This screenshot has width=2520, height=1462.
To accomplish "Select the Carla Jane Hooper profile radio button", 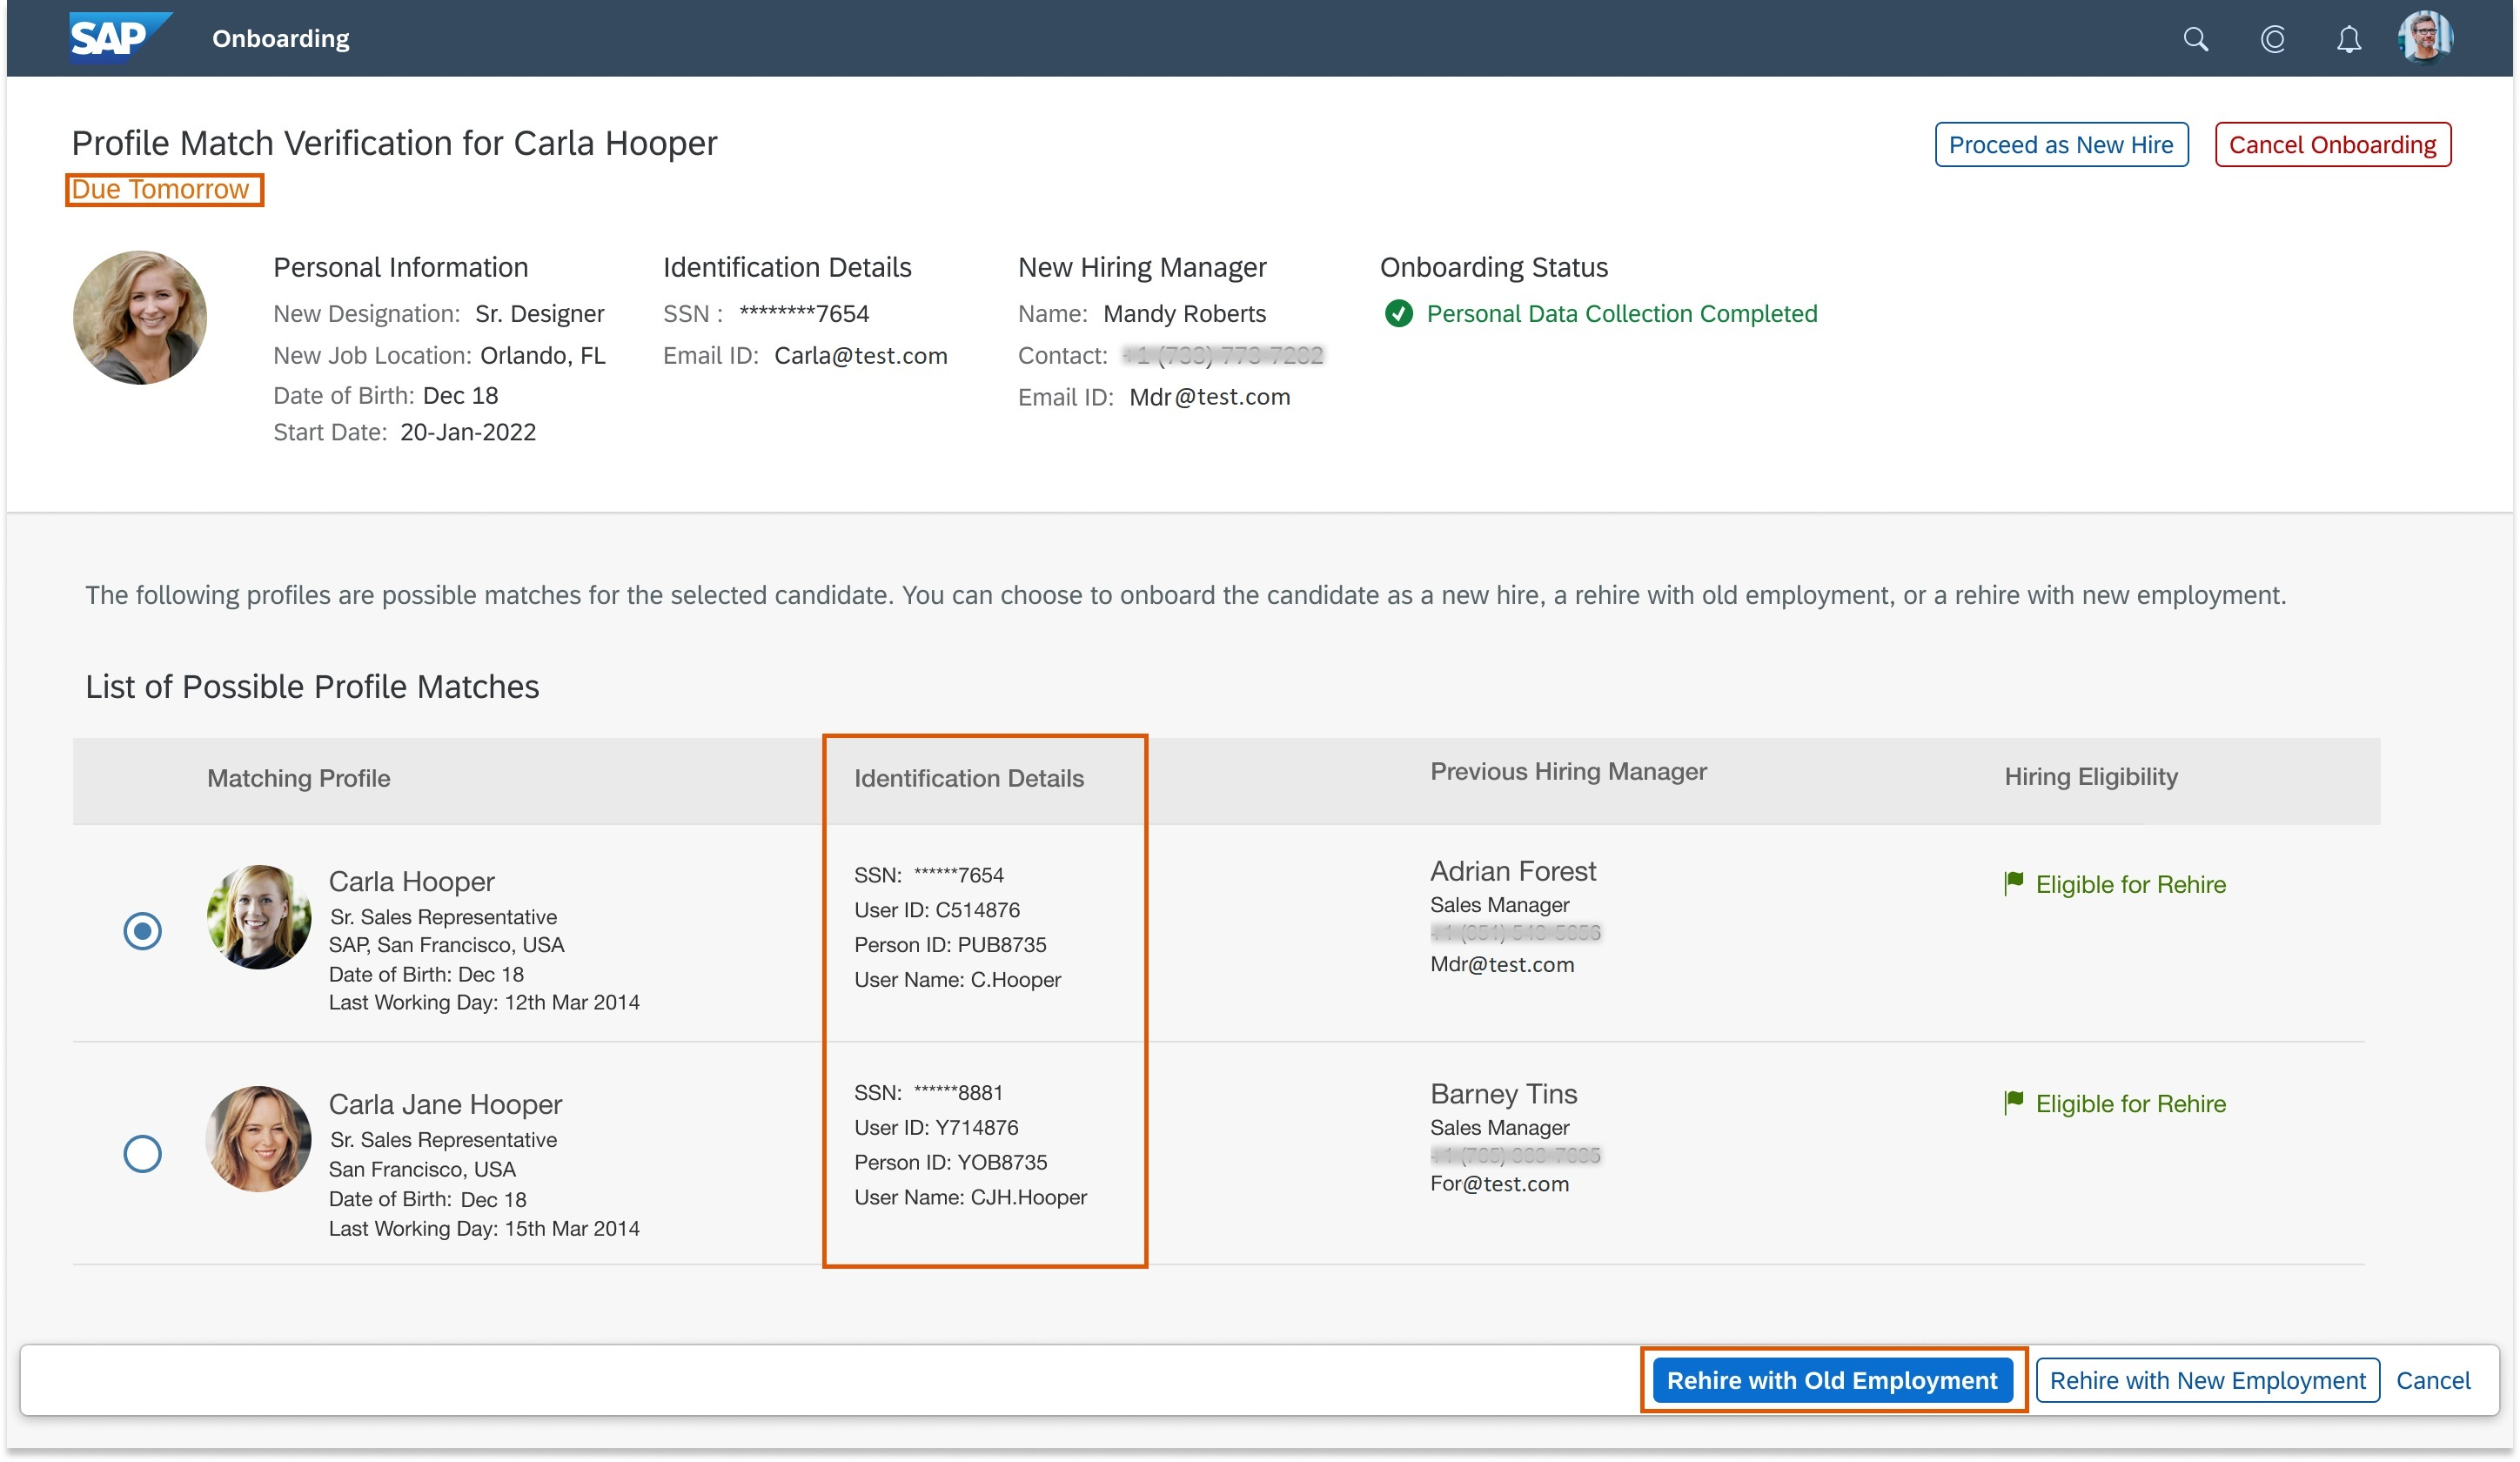I will coord(142,1153).
